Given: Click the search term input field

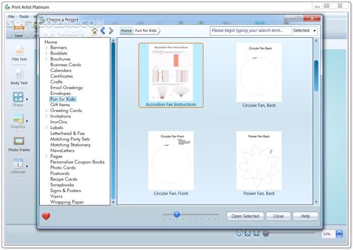Looking at the screenshot, I should coord(251,31).
